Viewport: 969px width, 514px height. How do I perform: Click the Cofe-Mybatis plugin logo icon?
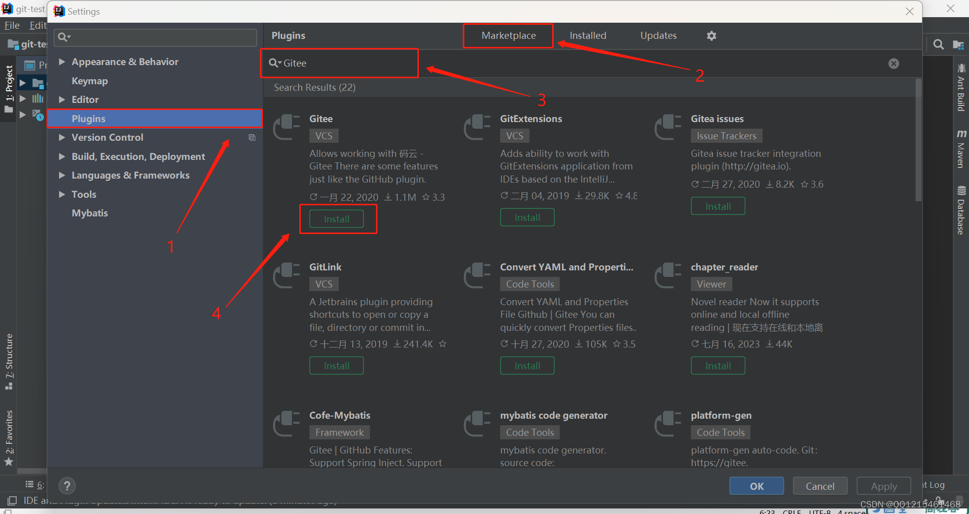[x=287, y=424]
